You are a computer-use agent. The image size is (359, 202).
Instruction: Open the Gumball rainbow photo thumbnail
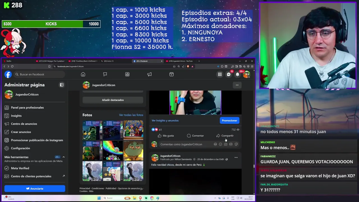click(x=113, y=151)
